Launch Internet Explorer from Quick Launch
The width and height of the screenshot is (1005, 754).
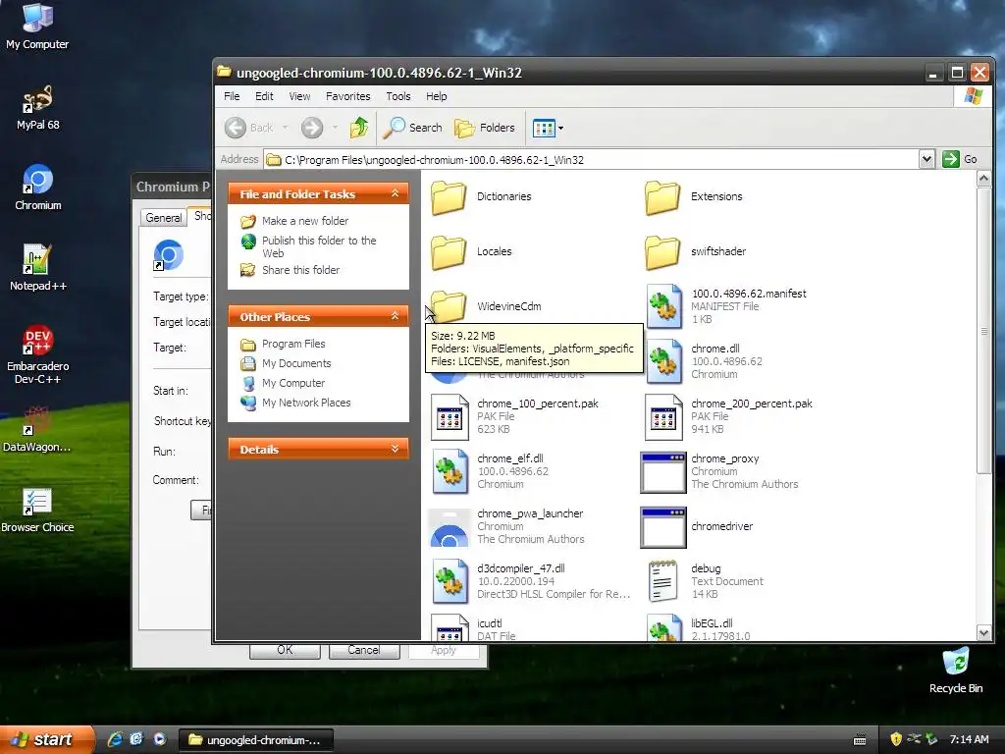pyautogui.click(x=115, y=739)
